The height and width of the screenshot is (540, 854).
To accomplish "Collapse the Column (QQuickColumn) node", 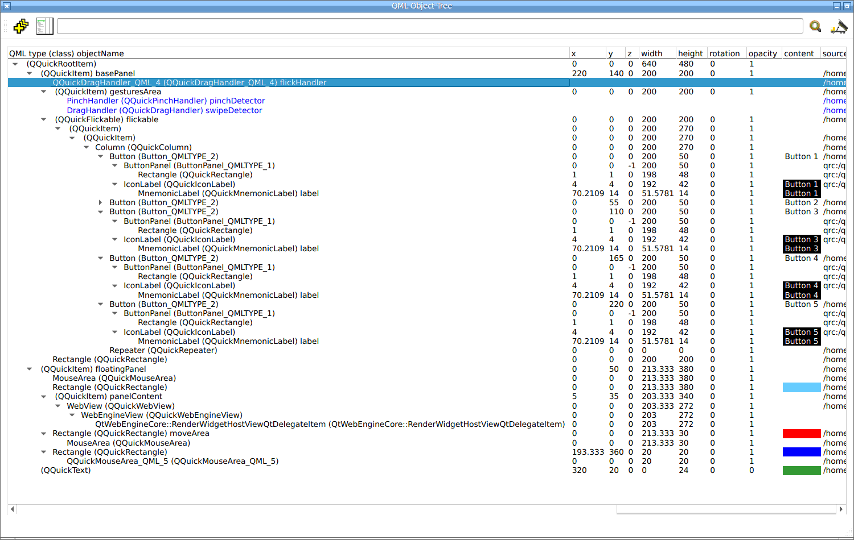I will click(87, 147).
